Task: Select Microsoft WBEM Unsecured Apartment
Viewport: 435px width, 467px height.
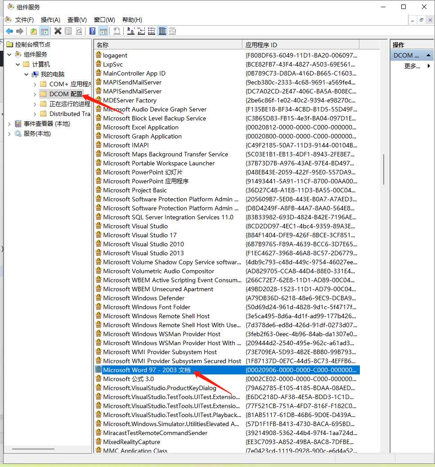Action: [158, 289]
